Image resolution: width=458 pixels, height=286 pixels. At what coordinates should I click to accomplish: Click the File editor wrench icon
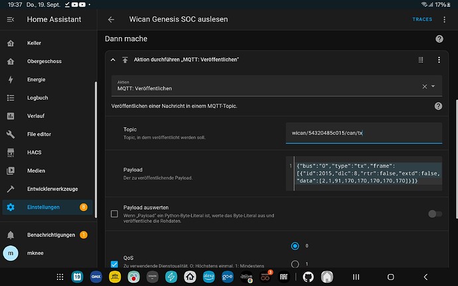point(11,135)
